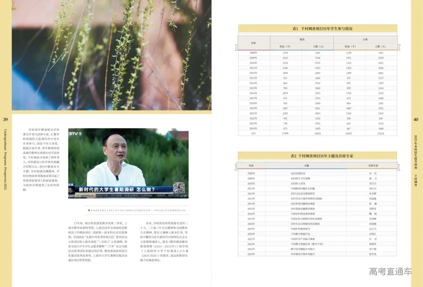Click the 立项 column group header

[x=365, y=39]
